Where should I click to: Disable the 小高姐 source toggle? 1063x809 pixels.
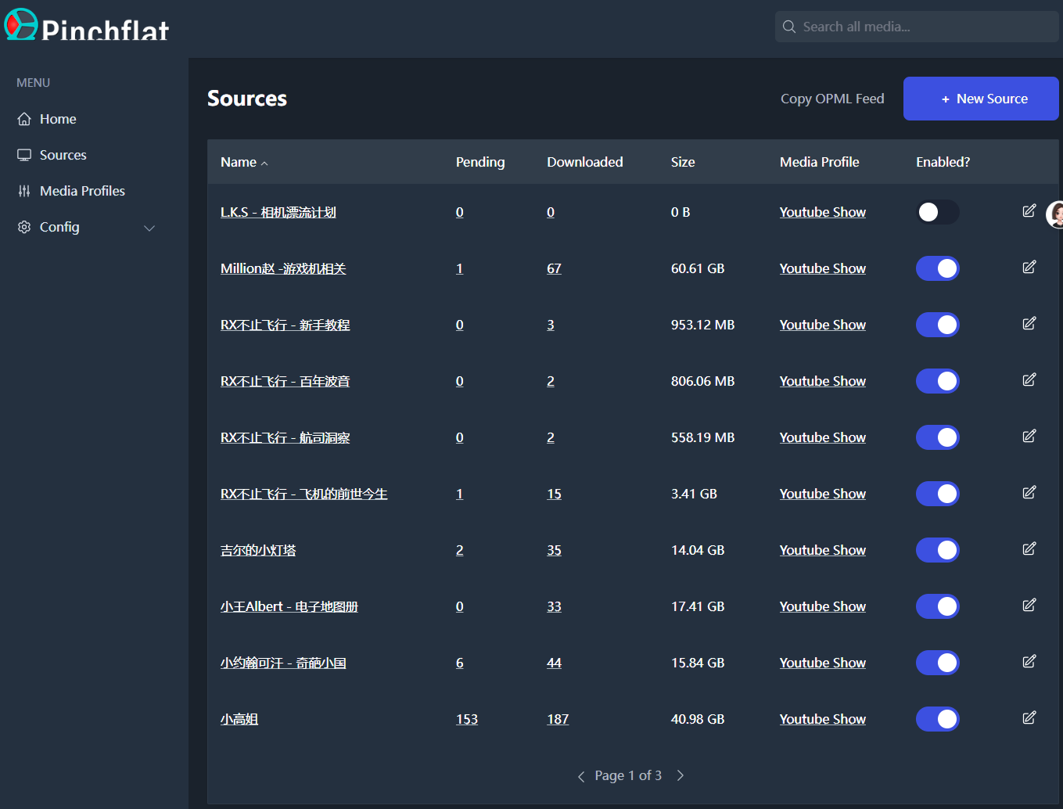pyautogui.click(x=937, y=719)
